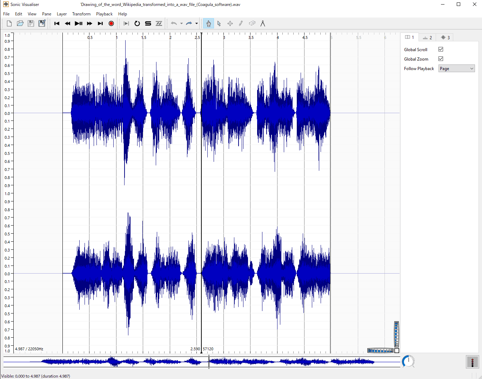Select the Measure compass tool

point(263,23)
